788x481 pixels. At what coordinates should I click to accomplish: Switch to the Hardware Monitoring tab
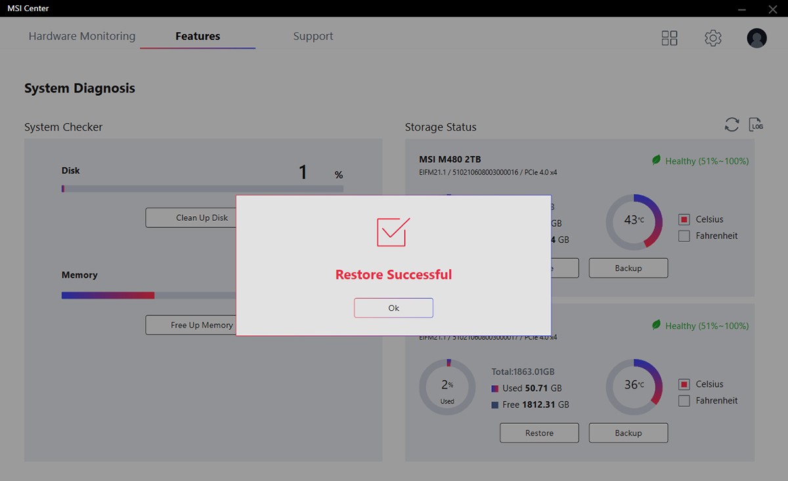(82, 36)
